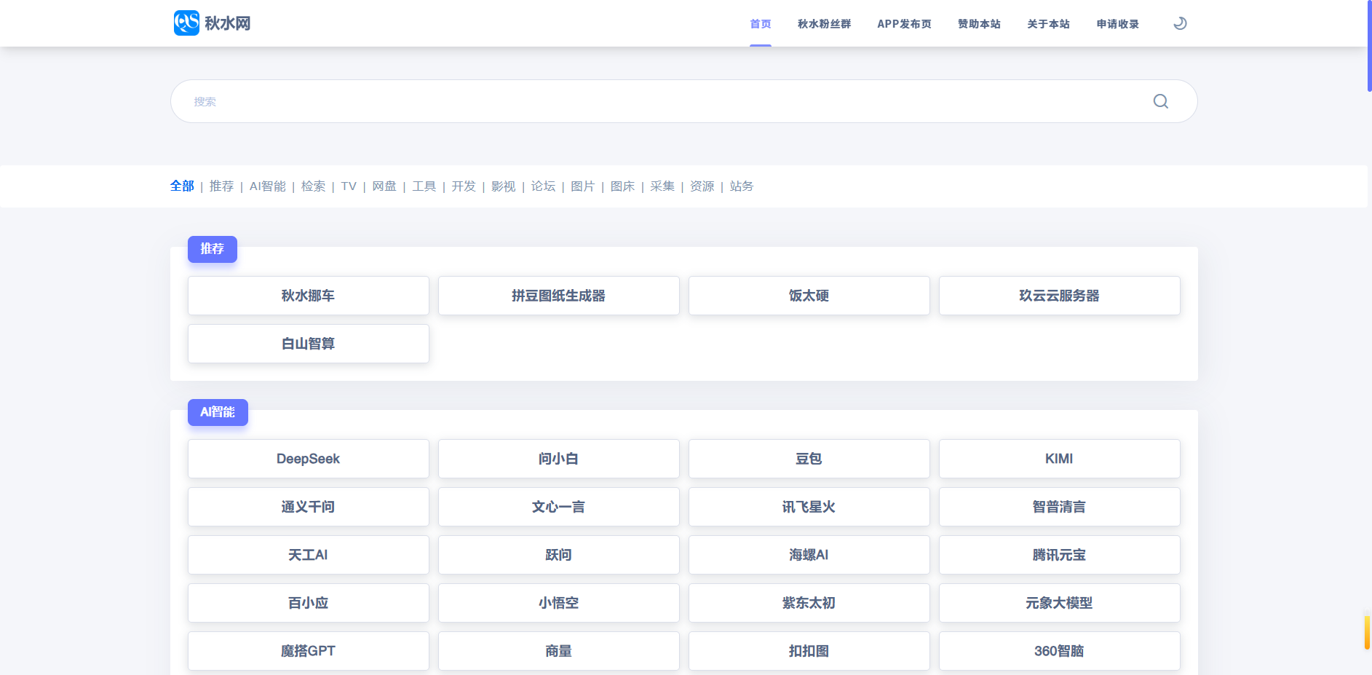The width and height of the screenshot is (1372, 675).
Task: Click the search magnifier icon
Action: [1161, 101]
